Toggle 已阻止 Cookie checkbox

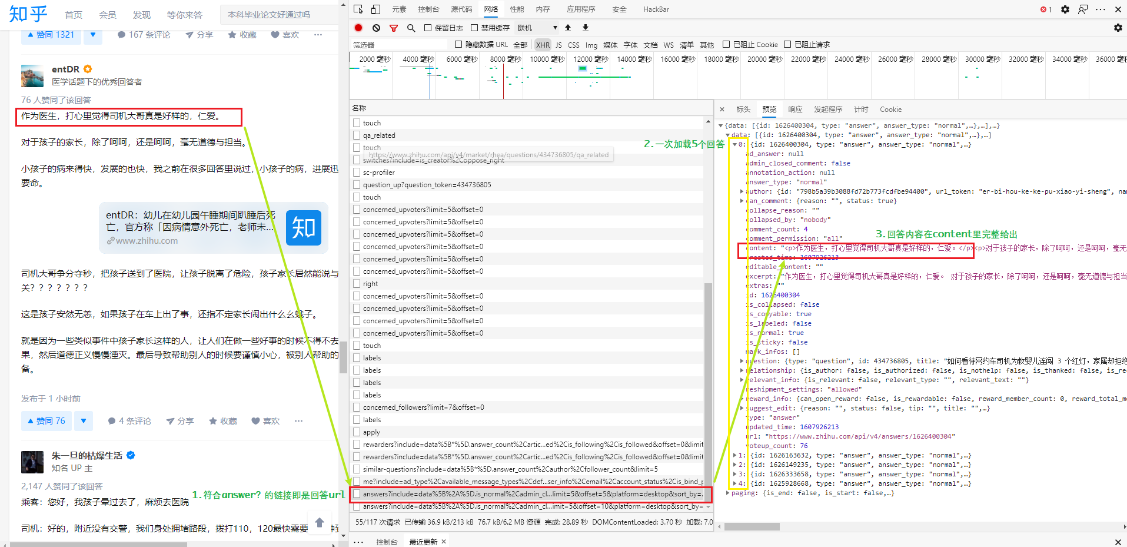(726, 44)
